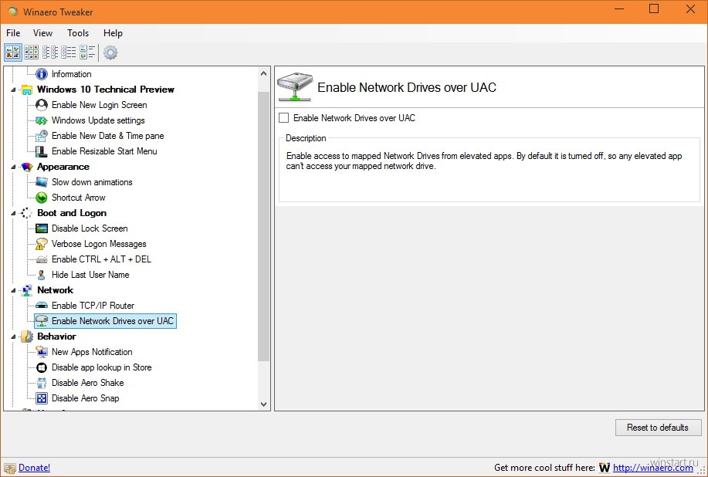
Task: Open the Tools menu
Action: (x=78, y=33)
